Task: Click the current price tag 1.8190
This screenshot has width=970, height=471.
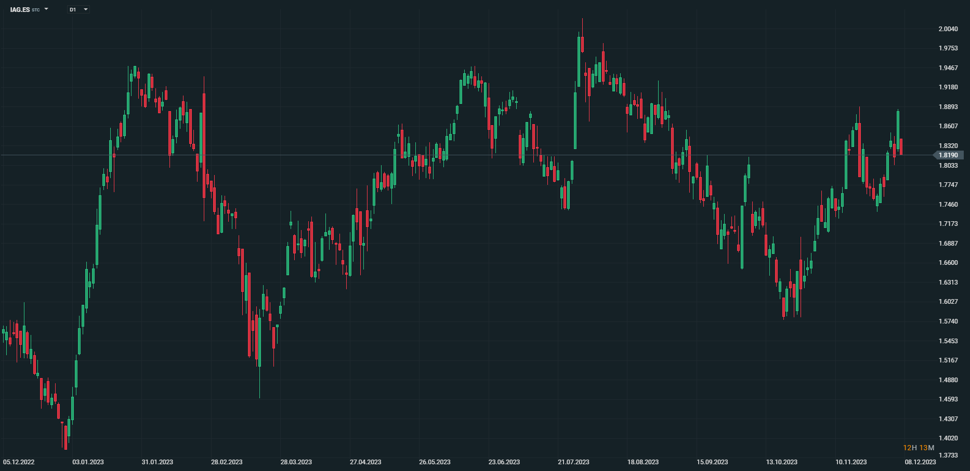Action: pos(948,155)
